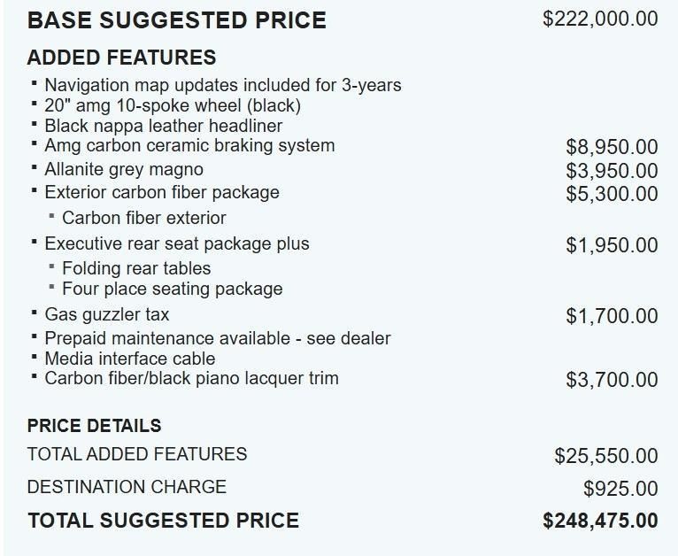Click the $248,475.00 total suggested price
Image resolution: width=678 pixels, height=556 pixels.
600,521
